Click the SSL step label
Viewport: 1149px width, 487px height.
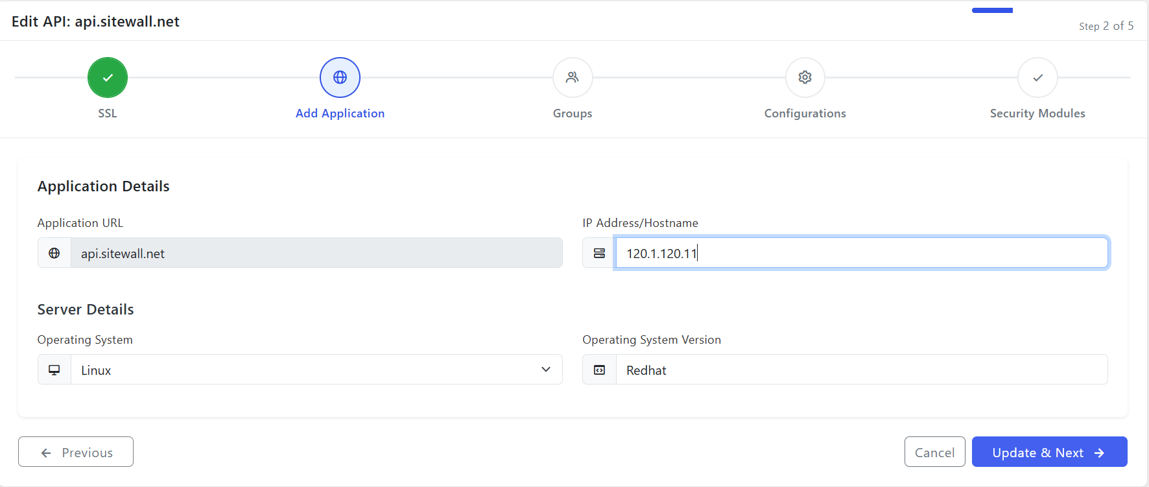(x=108, y=113)
